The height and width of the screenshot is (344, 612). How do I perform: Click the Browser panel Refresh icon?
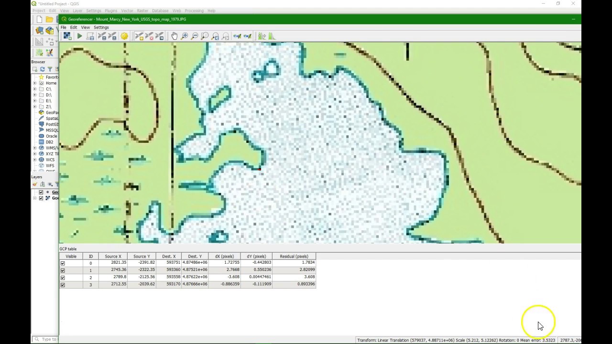click(x=42, y=69)
